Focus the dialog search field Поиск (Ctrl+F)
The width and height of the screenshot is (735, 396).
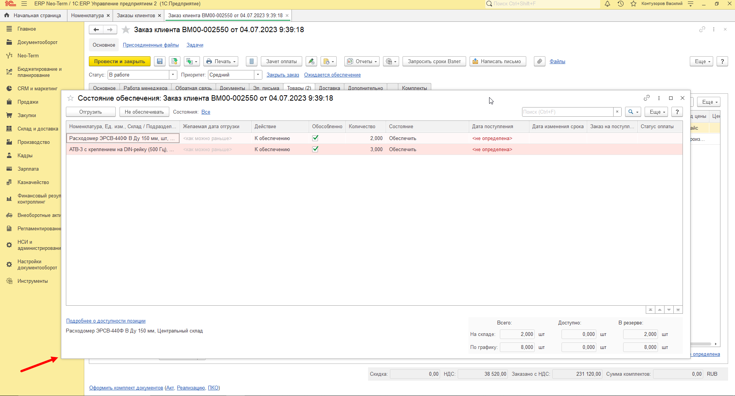pos(567,112)
